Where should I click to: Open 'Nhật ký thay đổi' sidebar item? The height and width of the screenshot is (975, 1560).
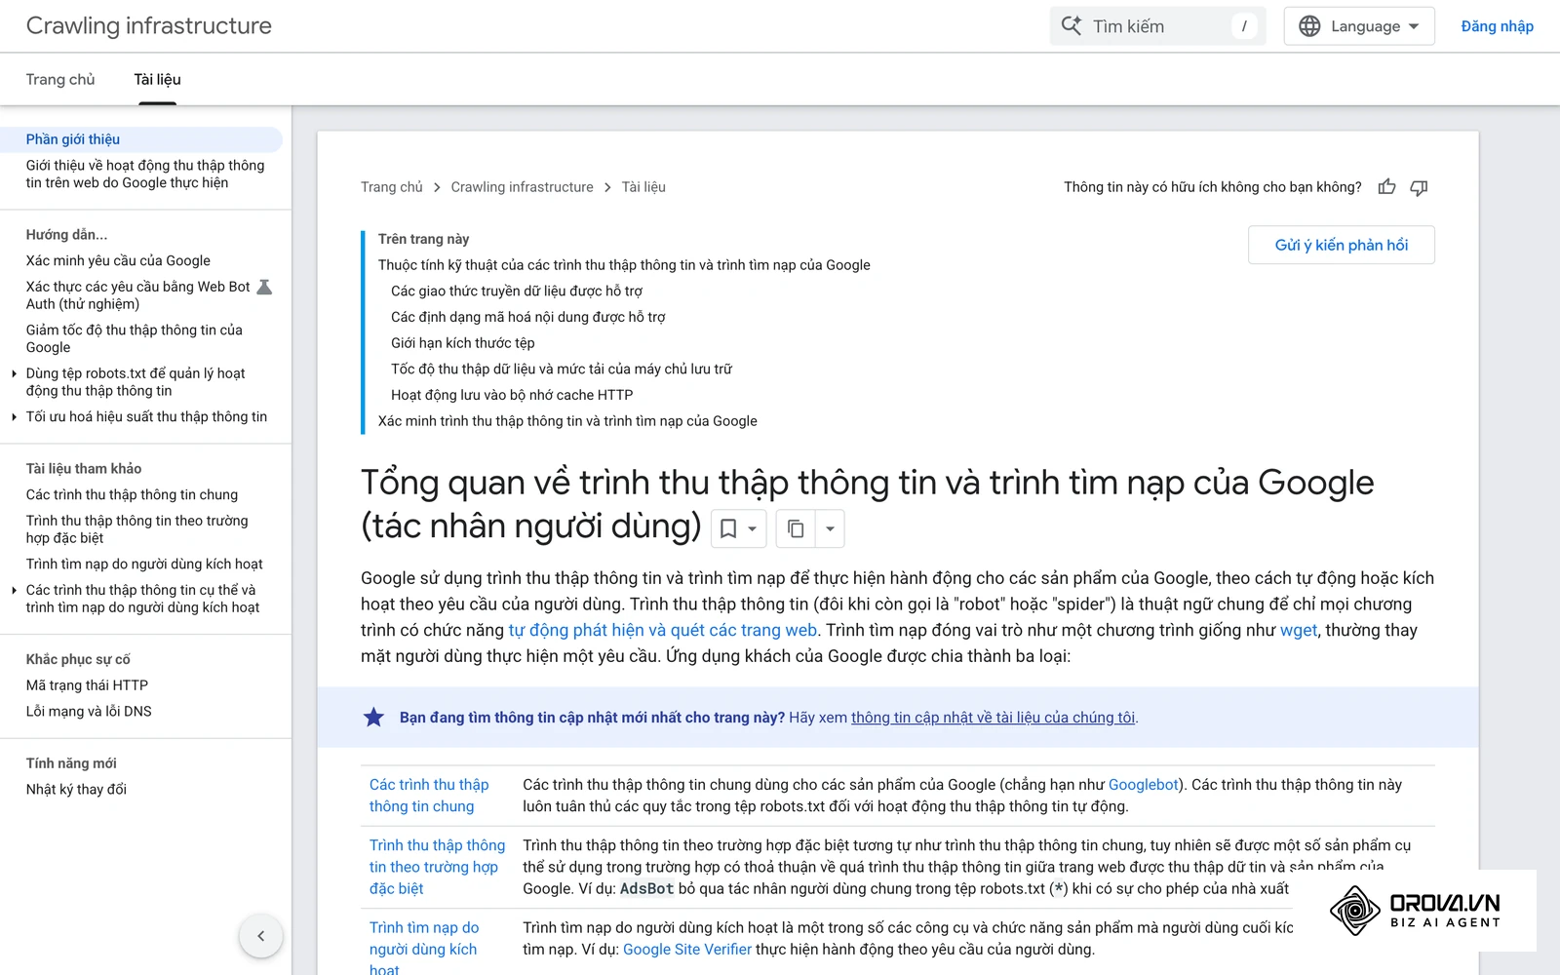click(76, 790)
